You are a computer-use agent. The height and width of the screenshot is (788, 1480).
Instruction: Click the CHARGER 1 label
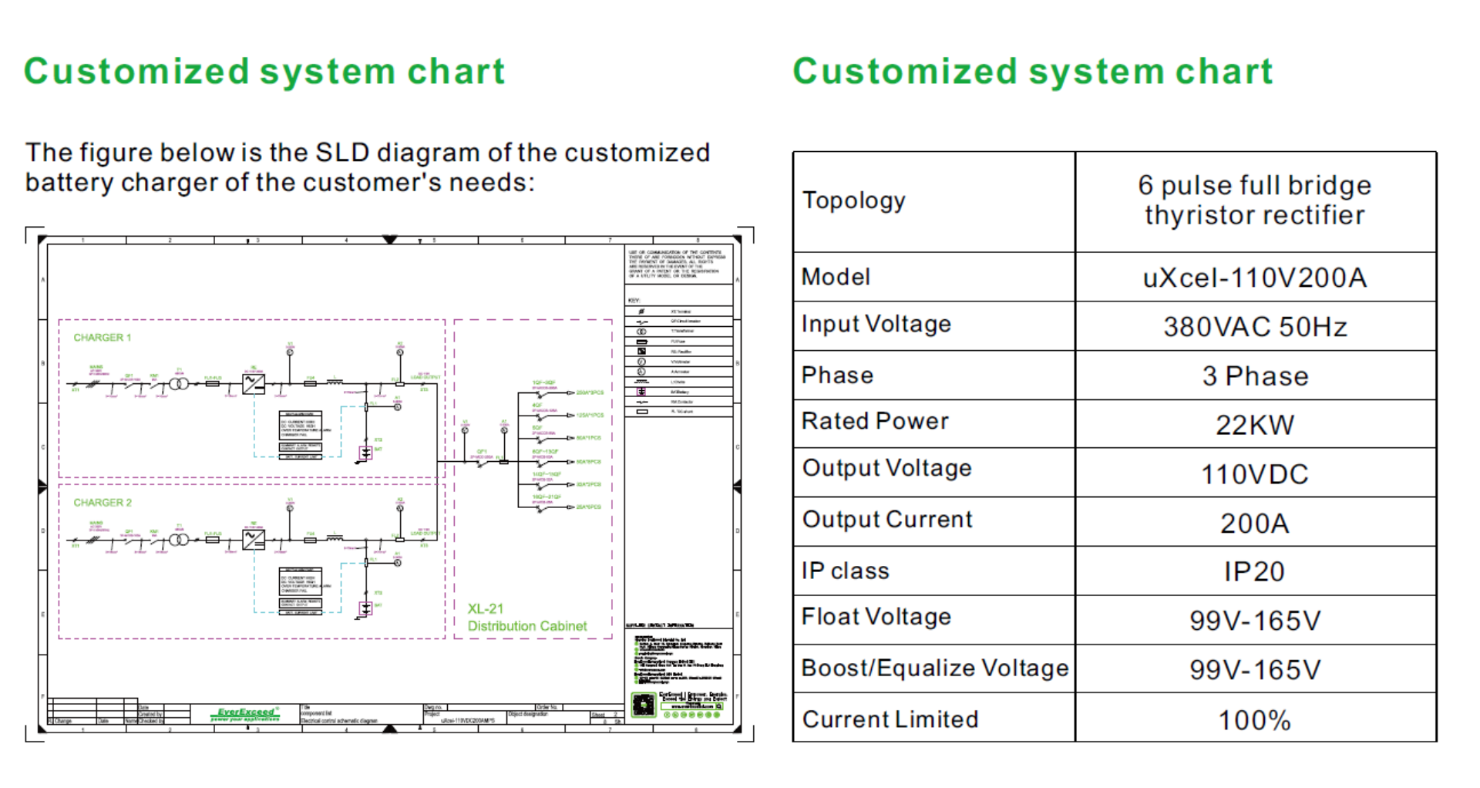point(103,338)
